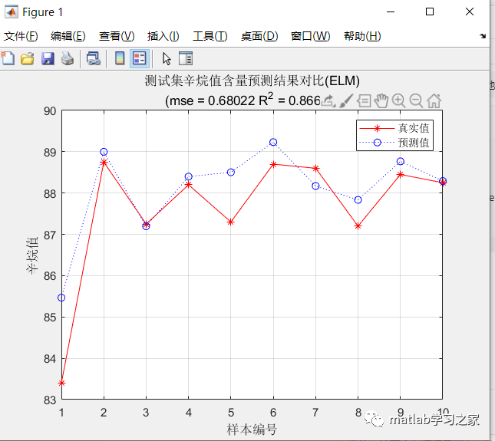The image size is (495, 441).
Task: Click the data tips icon on axes
Action: pyautogui.click(x=364, y=101)
